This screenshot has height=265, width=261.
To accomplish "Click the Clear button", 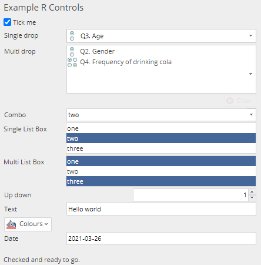I will pos(240,101).
